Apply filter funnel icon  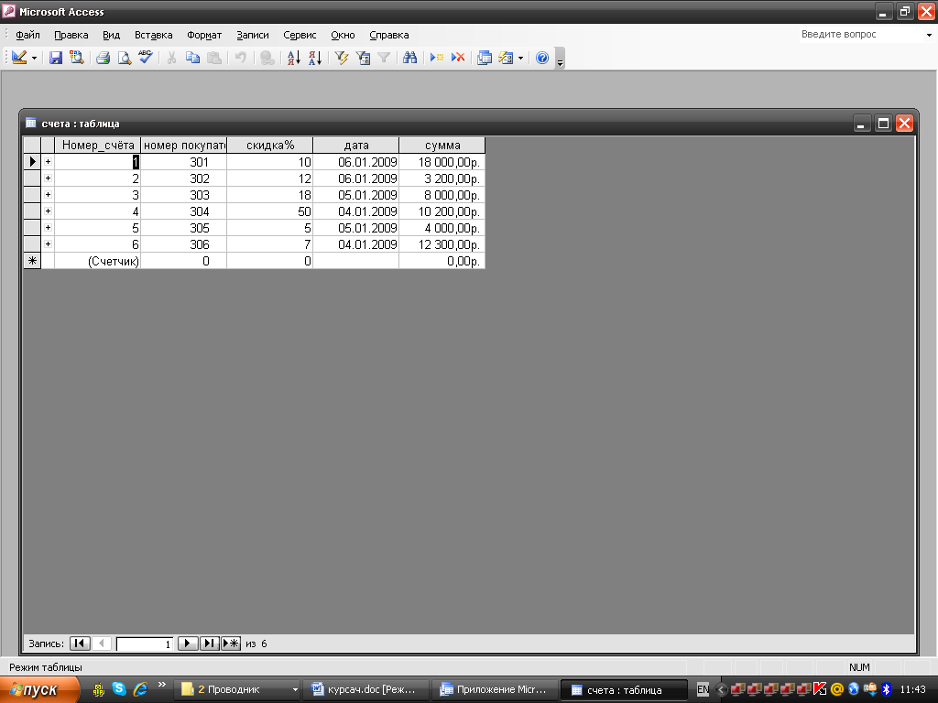tap(384, 58)
